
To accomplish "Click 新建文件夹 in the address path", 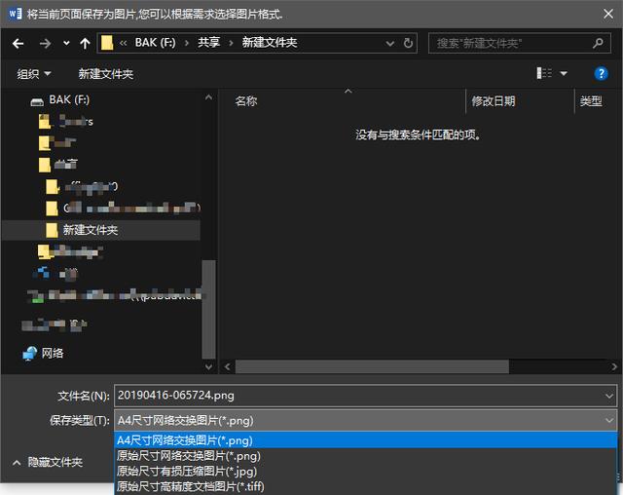I will (x=270, y=42).
